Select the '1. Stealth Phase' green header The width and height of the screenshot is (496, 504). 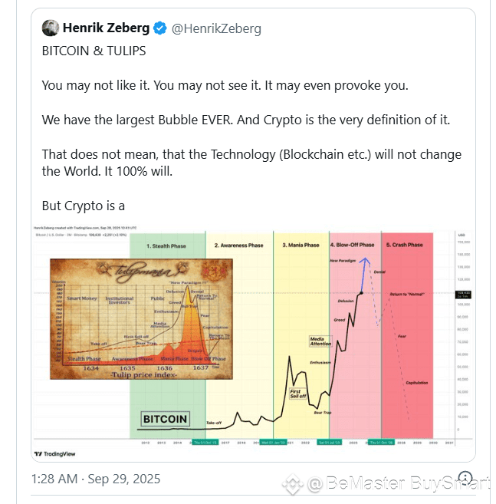pyautogui.click(x=166, y=246)
